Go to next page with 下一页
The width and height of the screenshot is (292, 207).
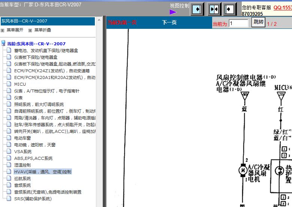pyautogui.click(x=169, y=23)
